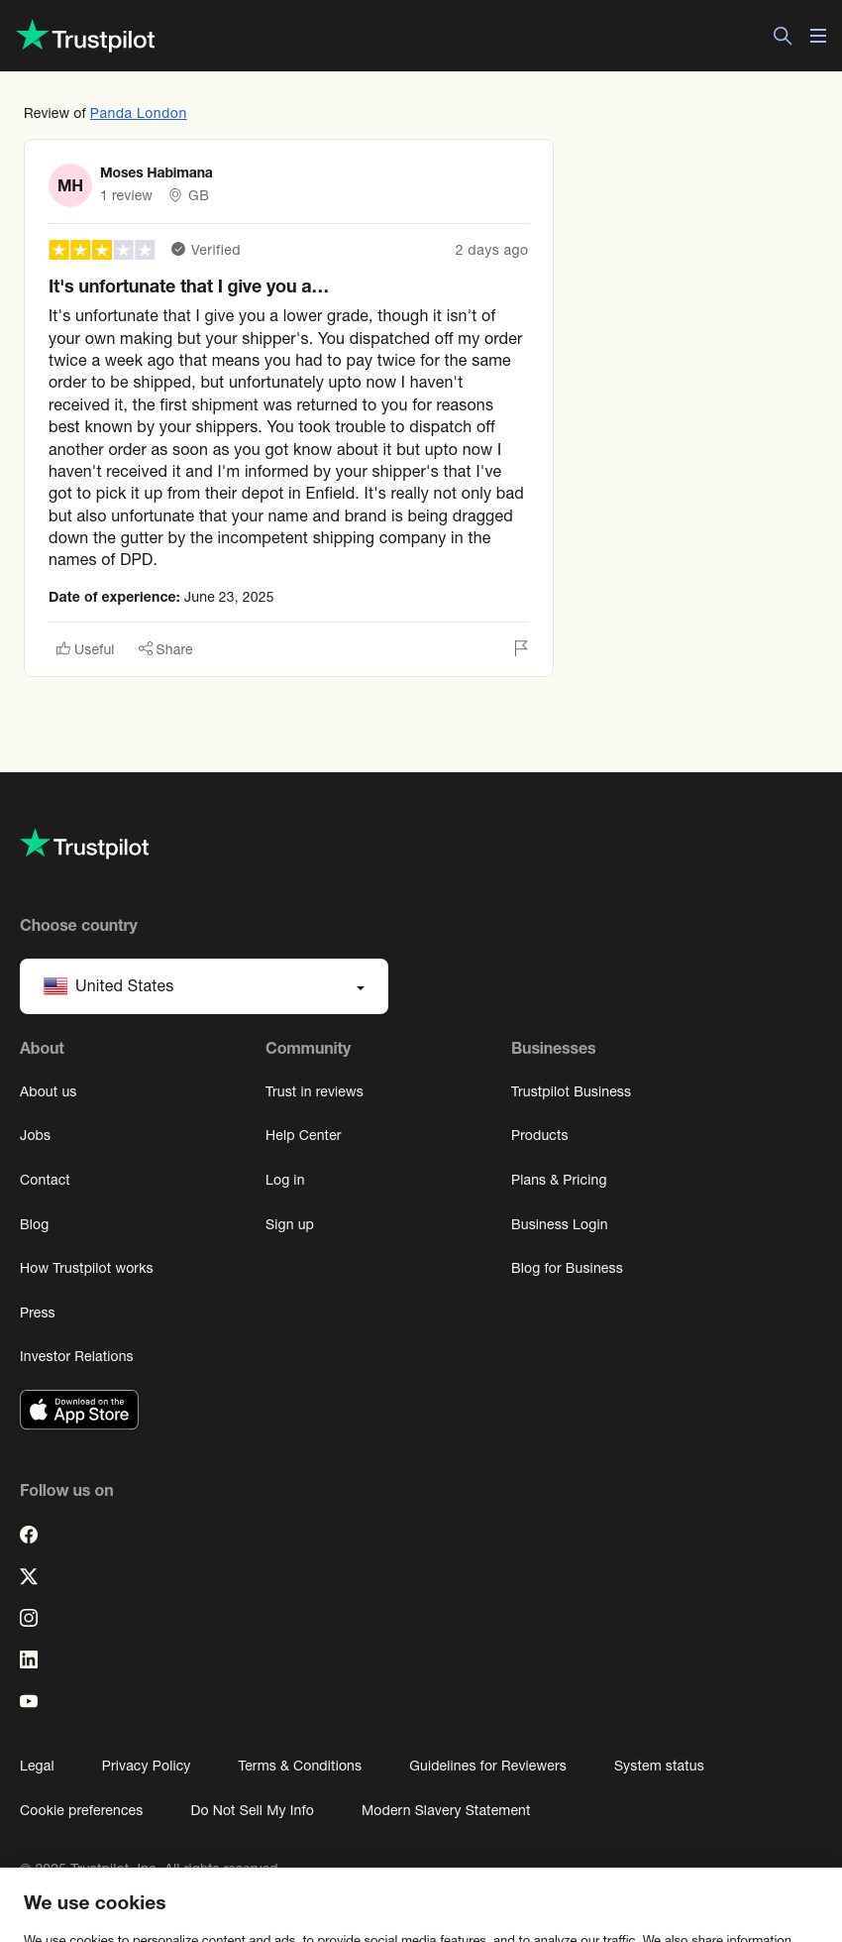The width and height of the screenshot is (842, 1942).
Task: Open Terms & Conditions link
Action: (299, 1766)
